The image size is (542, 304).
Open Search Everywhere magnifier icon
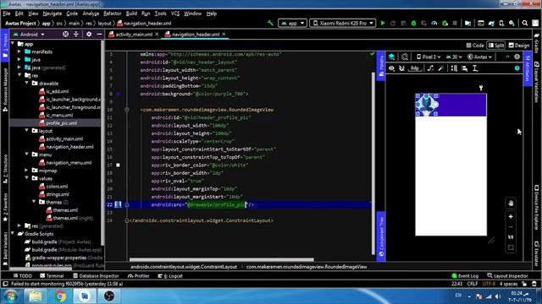[525, 23]
